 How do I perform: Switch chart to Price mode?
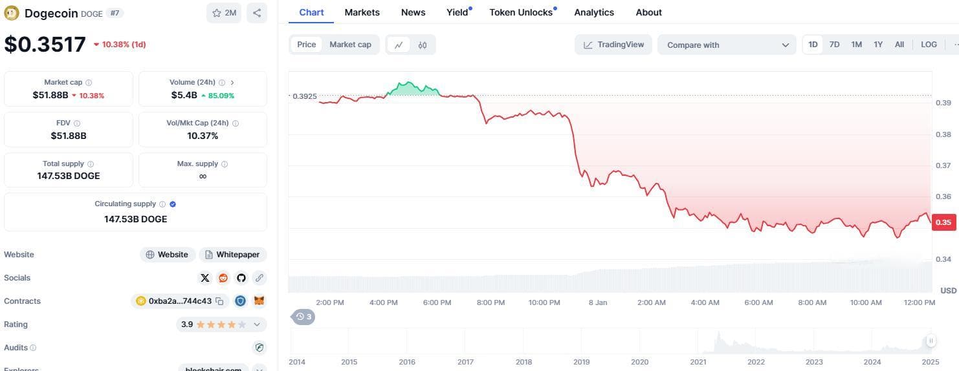[x=307, y=45]
